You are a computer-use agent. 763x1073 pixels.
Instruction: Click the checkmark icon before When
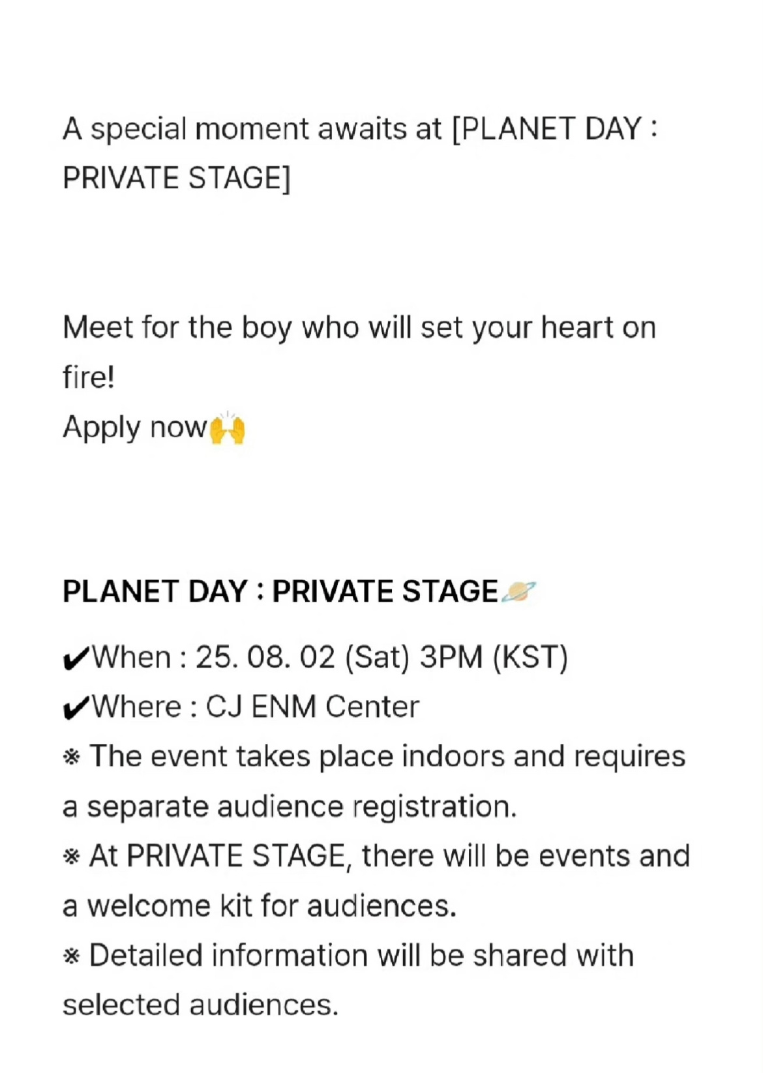pyautogui.click(x=76, y=658)
